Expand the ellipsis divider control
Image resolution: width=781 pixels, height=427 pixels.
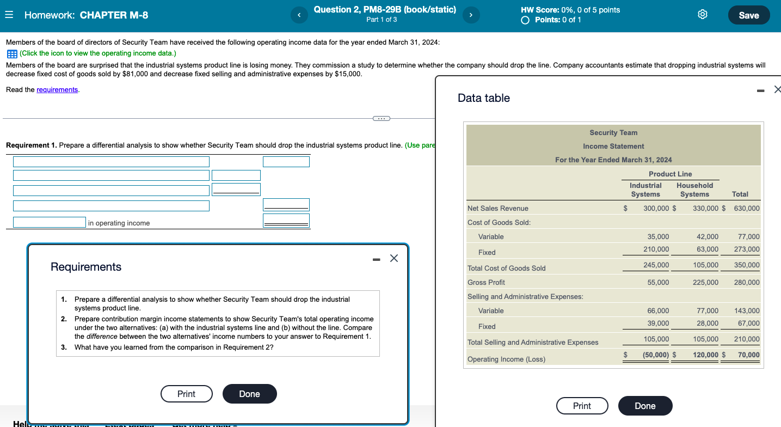pos(382,118)
